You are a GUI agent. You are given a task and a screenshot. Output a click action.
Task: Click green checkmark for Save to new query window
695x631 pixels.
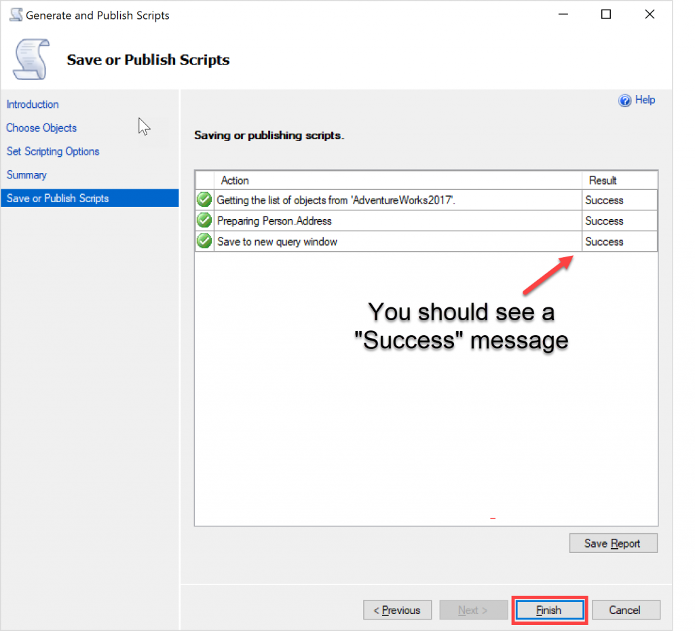[204, 241]
